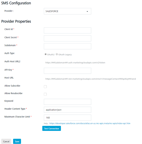
Task: Click the OAuth Legacy label text
Action: [x=65, y=55]
